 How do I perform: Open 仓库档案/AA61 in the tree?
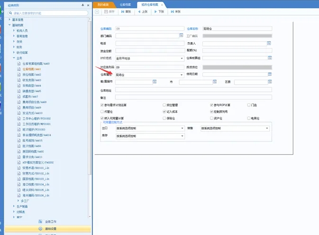pyautogui.click(x=32, y=69)
